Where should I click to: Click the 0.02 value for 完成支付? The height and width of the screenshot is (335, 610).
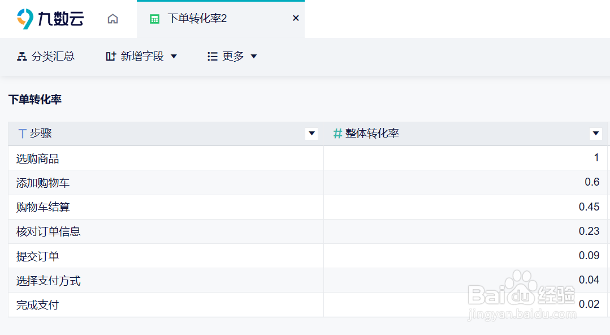coord(590,304)
